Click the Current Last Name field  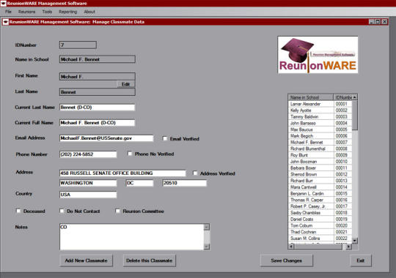(x=98, y=108)
